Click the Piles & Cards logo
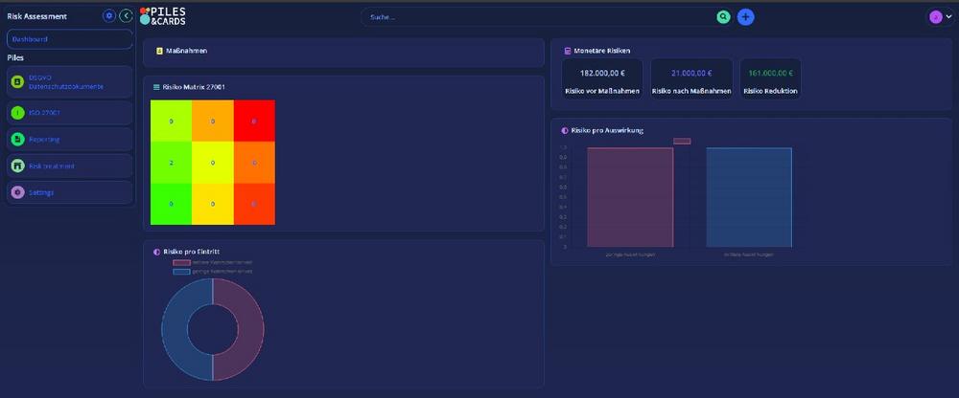Screen dimensions: 959x398 (x=163, y=16)
